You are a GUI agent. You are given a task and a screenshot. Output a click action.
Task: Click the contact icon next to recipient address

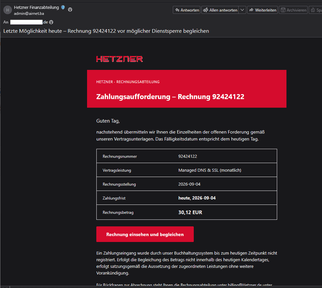(x=51, y=22)
